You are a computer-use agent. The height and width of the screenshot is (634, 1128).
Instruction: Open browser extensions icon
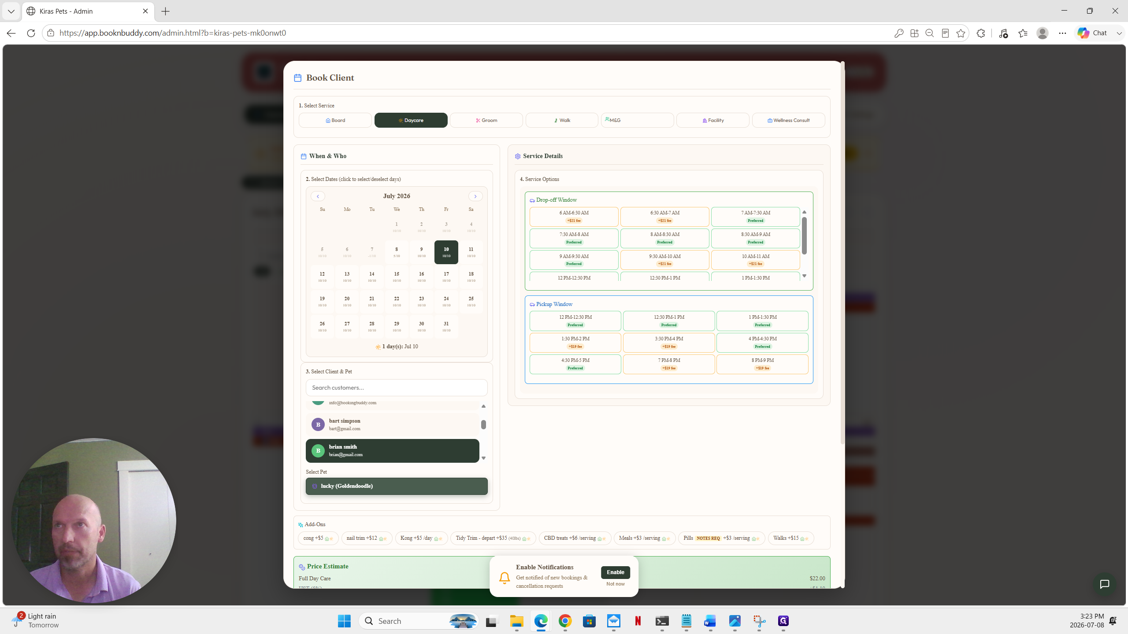pos(981,33)
